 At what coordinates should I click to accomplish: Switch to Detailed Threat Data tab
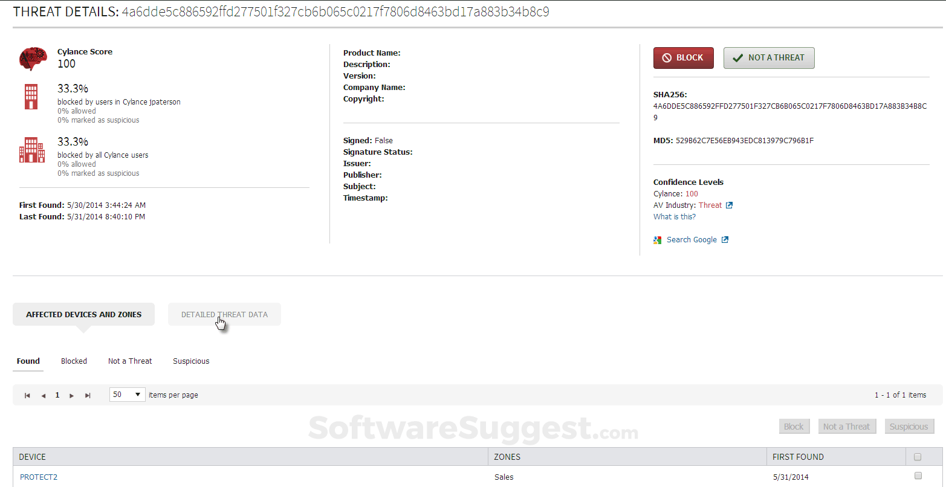[x=224, y=314]
